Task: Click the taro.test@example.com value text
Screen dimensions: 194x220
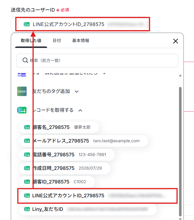Action: [x=116, y=141]
